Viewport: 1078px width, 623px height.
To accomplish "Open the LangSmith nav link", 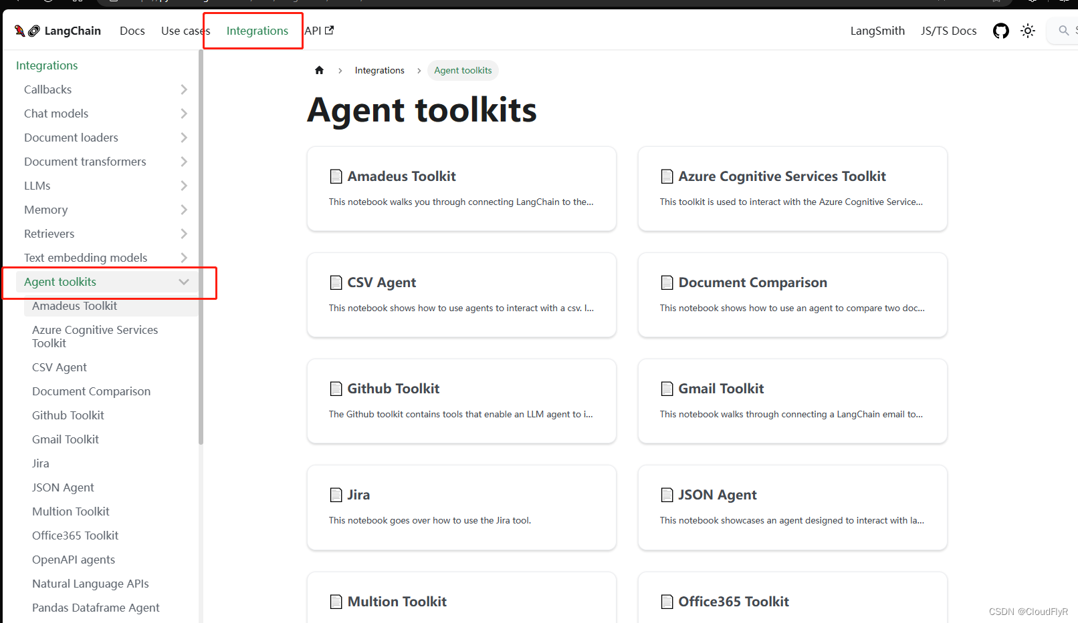I will click(x=877, y=31).
